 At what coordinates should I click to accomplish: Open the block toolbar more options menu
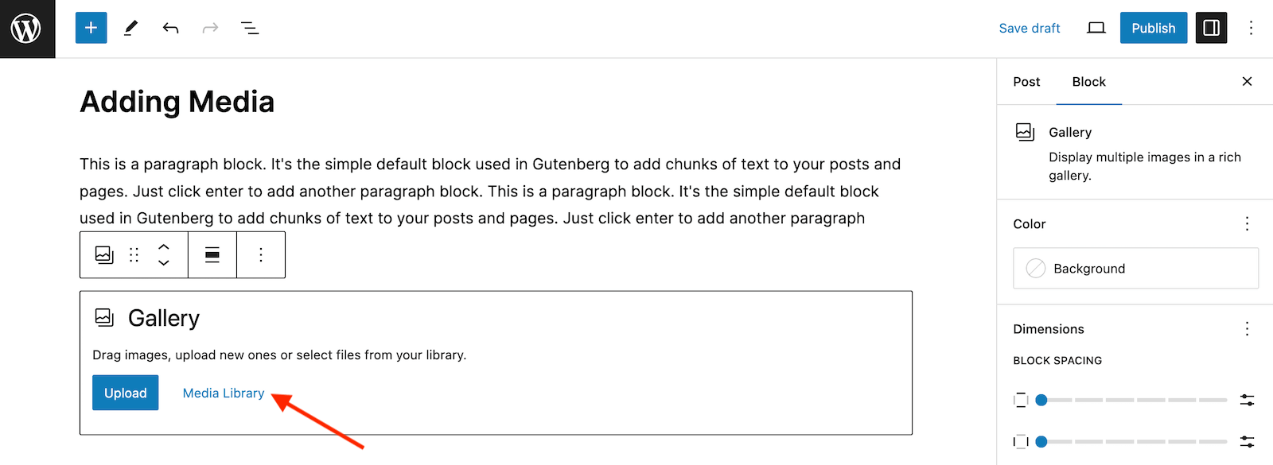point(261,254)
